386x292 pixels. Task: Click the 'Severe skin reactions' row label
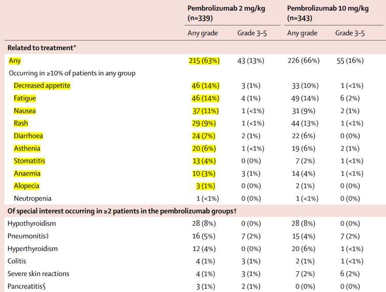[38, 274]
